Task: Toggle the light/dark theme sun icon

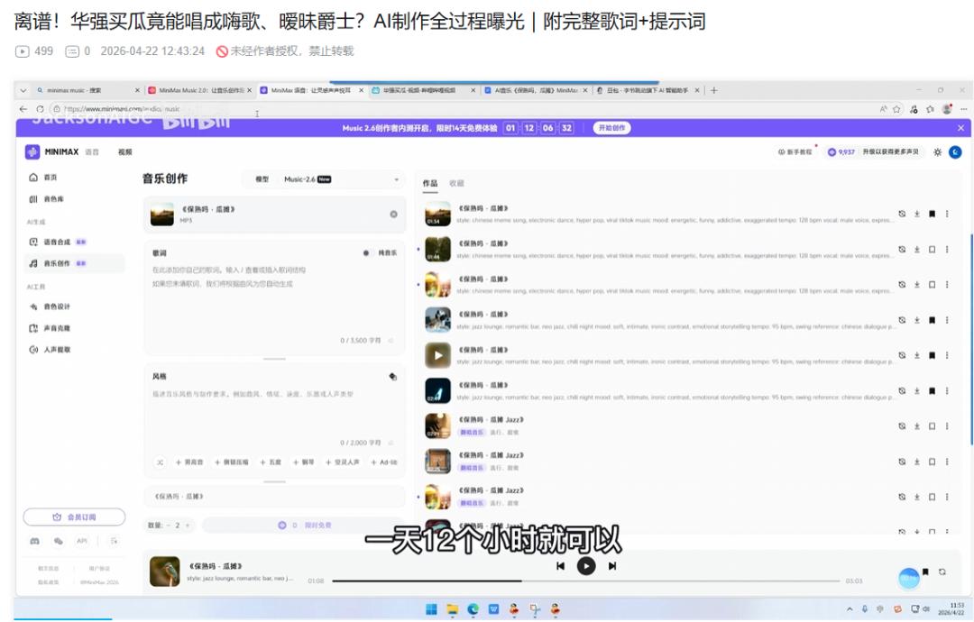Action: [937, 152]
